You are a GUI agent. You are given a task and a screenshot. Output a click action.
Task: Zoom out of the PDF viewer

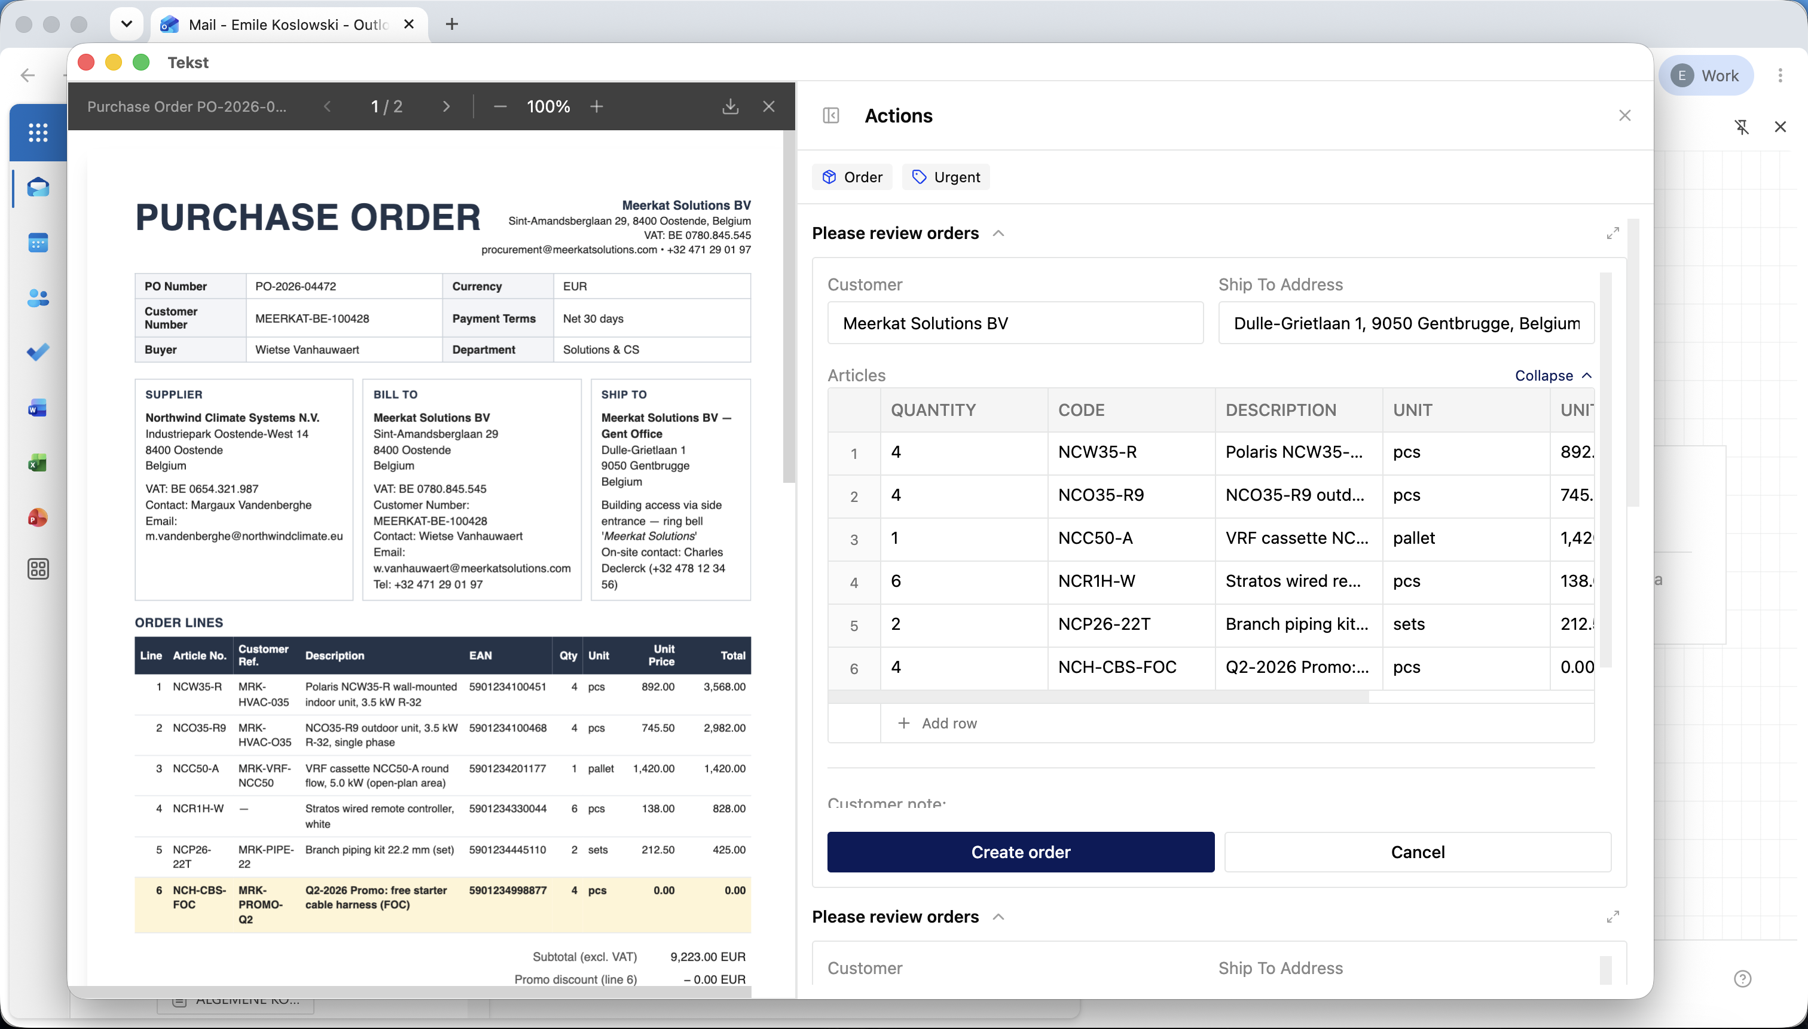click(500, 107)
